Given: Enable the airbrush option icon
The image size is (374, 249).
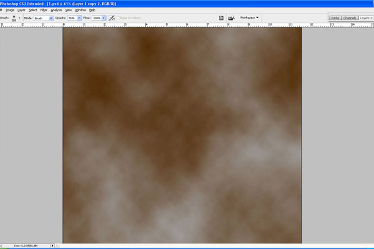Looking at the screenshot, I should pyautogui.click(x=112, y=18).
